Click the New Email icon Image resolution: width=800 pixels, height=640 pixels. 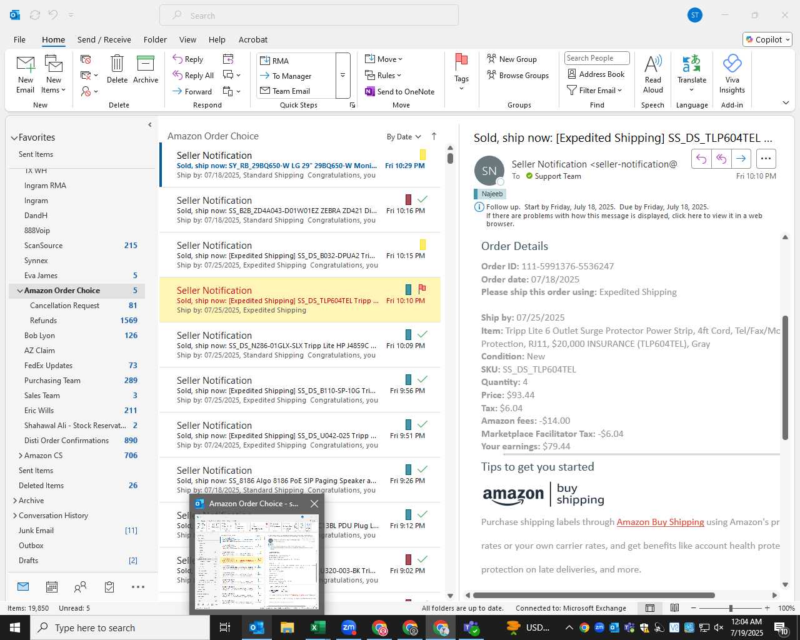coord(26,64)
